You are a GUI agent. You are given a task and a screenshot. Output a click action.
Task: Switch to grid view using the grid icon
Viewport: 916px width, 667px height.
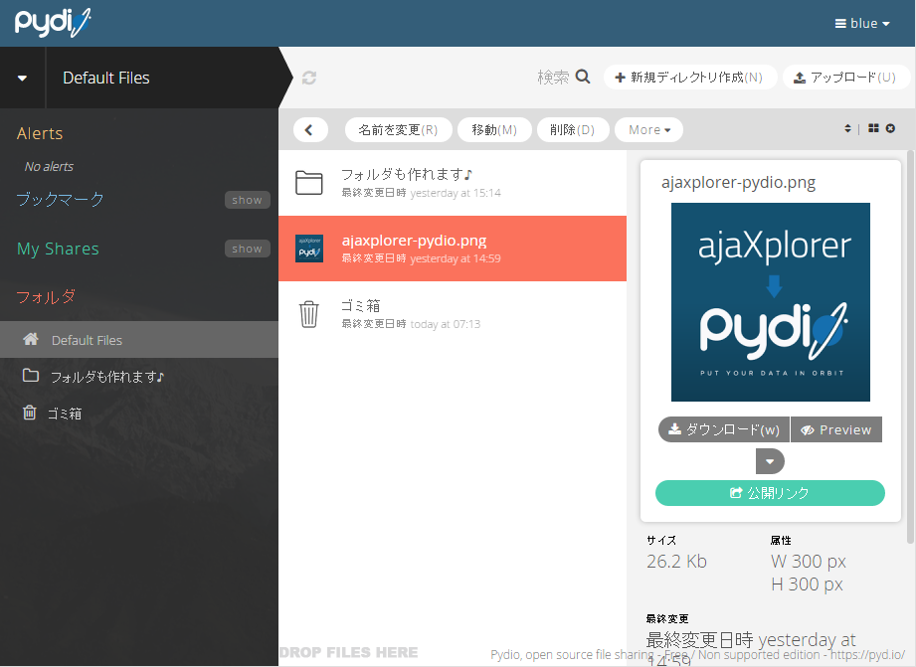point(875,128)
